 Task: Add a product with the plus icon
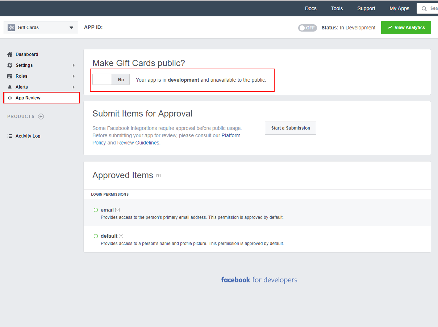[41, 117]
